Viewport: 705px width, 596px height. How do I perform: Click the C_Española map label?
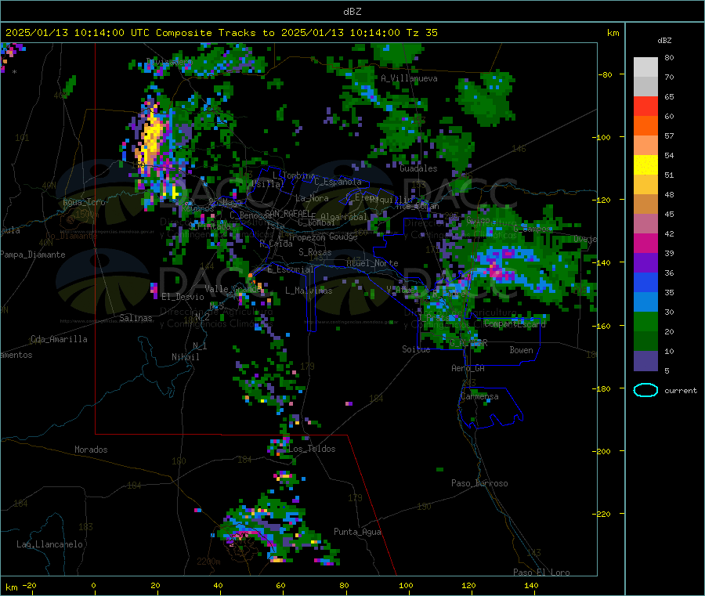[338, 182]
